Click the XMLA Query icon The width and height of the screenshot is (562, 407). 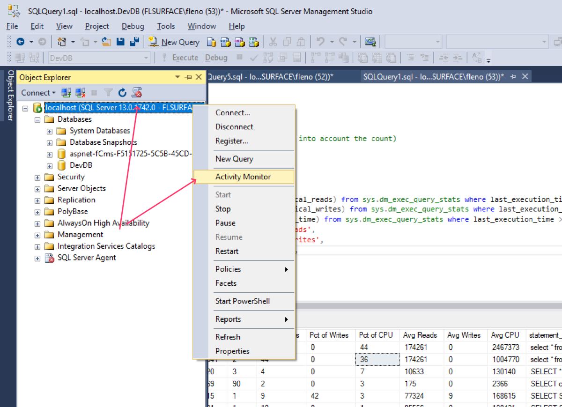click(254, 42)
